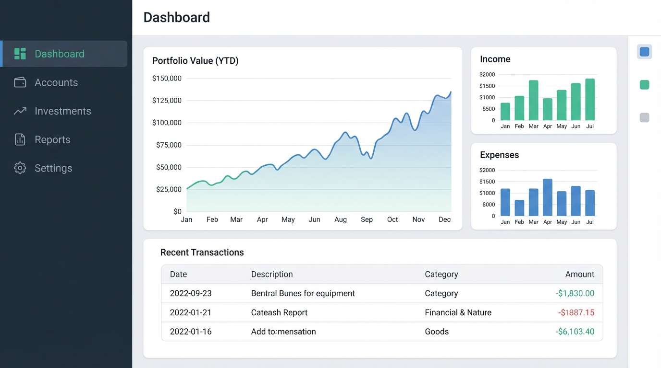This screenshot has width=661, height=368.
Task: Switch to the Accounts section
Action: pos(56,82)
